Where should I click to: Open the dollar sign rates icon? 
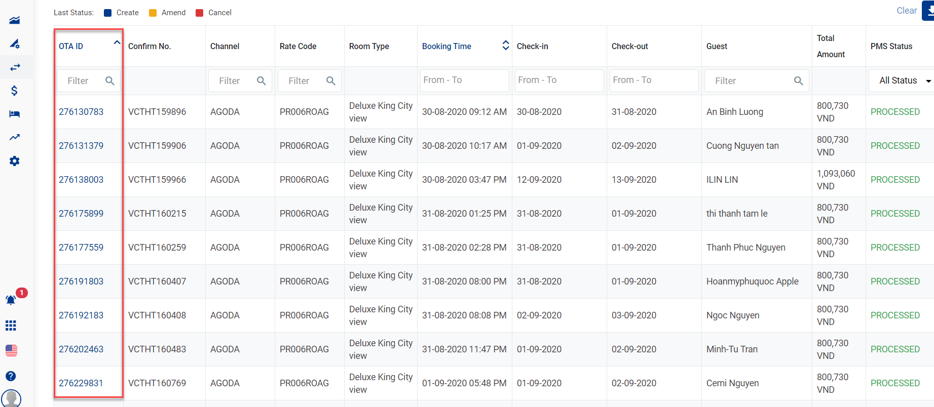point(15,91)
